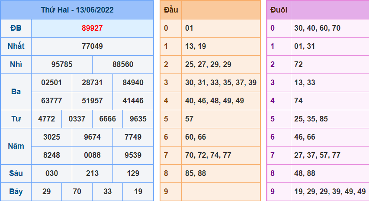This screenshot has height=201, width=369.
Task: Select seventh prize number 19 in Bảy row
Action: (138, 191)
